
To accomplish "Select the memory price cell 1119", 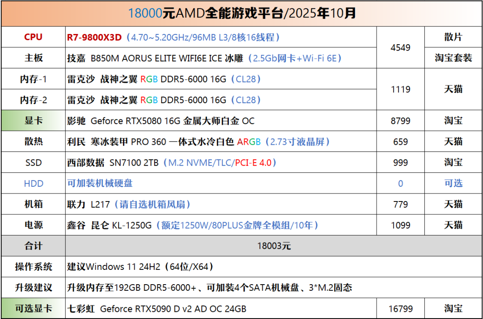I will click(x=400, y=89).
